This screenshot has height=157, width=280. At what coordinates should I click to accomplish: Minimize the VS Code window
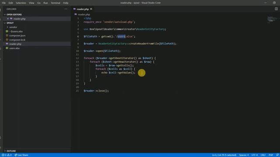pyautogui.click(x=266, y=3)
